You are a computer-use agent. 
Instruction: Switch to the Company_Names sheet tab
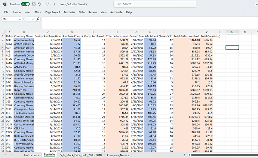click(x=118, y=155)
